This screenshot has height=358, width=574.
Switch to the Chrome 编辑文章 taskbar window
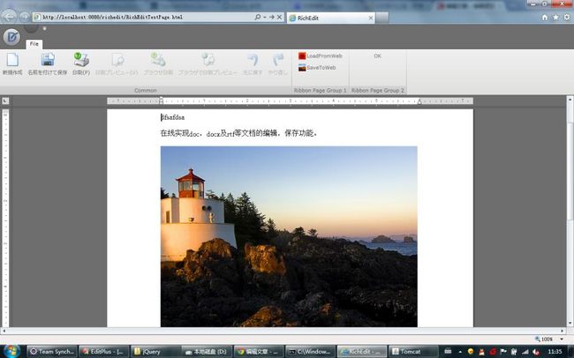pos(259,352)
